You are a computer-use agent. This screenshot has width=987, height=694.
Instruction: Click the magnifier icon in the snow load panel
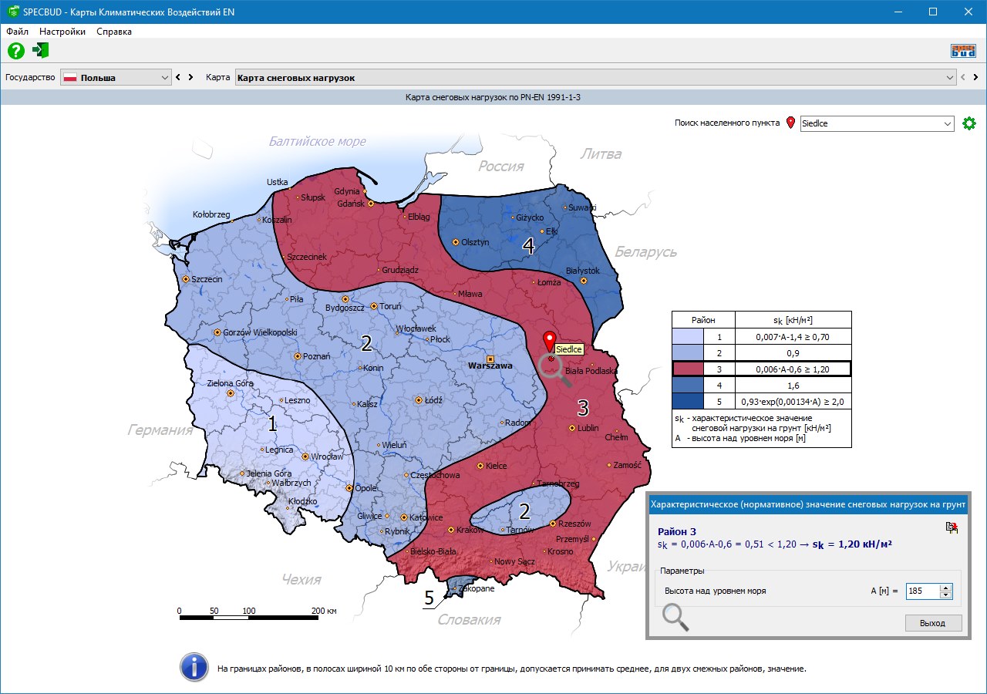(675, 617)
